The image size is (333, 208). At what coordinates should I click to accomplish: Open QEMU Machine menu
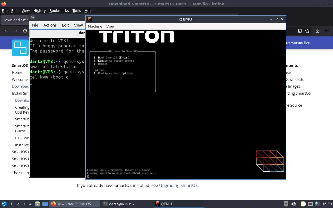95,26
